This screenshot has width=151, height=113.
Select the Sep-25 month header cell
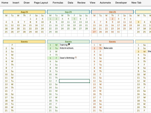tap(68, 12)
